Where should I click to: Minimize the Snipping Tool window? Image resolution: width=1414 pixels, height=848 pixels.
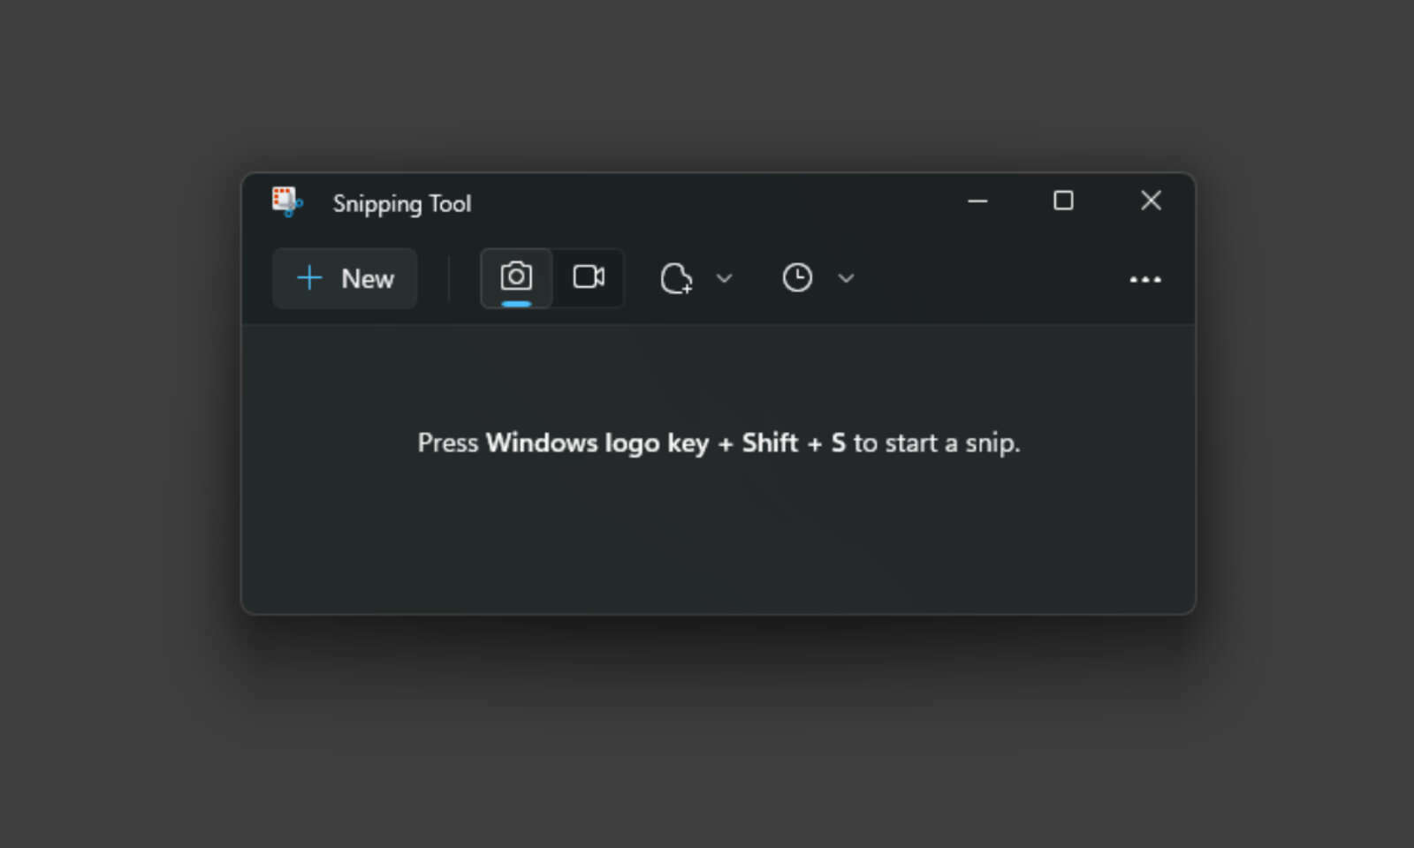click(977, 201)
